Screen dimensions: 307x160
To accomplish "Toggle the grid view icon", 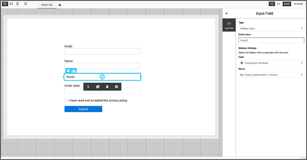I will pyautogui.click(x=25, y=4).
